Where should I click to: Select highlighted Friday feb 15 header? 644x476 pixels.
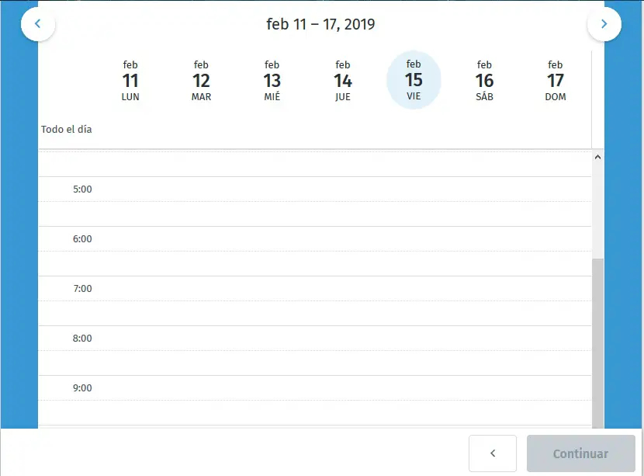pyautogui.click(x=414, y=81)
